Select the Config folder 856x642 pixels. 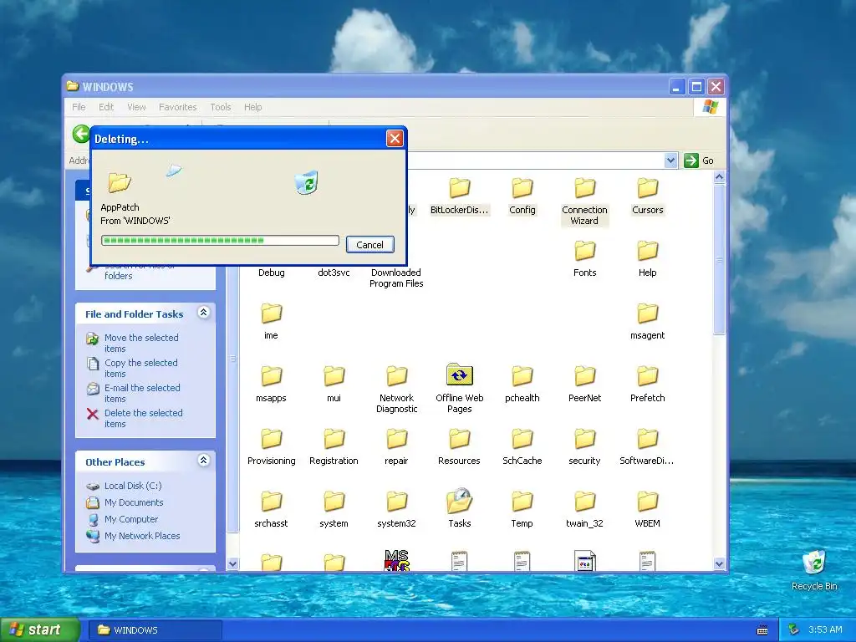[x=522, y=196]
